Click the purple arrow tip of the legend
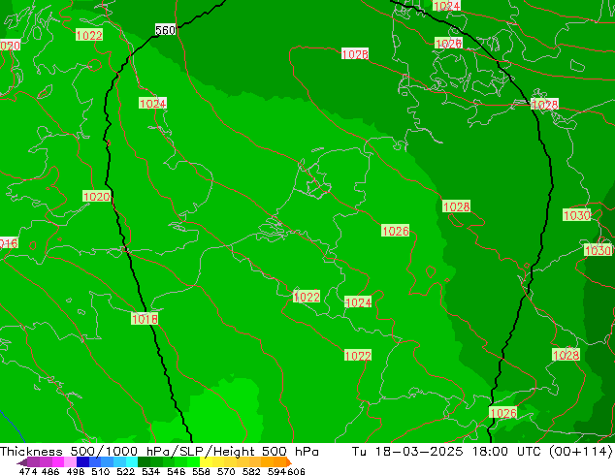The width and height of the screenshot is (615, 475). point(22,462)
